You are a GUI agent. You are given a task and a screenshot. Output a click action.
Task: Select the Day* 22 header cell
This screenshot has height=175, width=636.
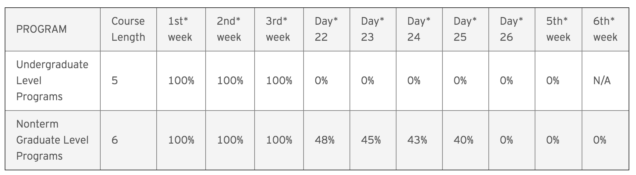point(327,29)
